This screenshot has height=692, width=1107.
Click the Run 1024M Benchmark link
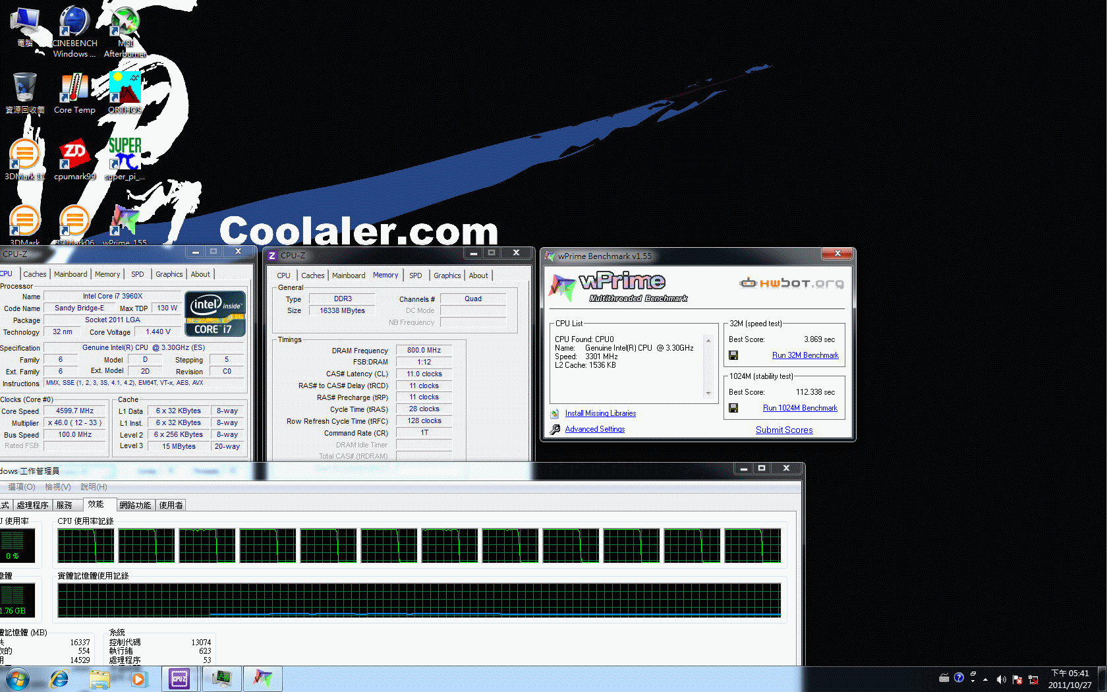pos(800,408)
